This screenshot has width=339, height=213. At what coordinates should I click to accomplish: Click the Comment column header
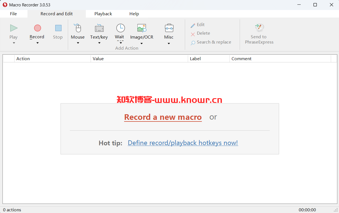(280, 59)
